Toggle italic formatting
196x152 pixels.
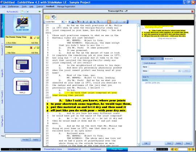(x=87, y=22)
